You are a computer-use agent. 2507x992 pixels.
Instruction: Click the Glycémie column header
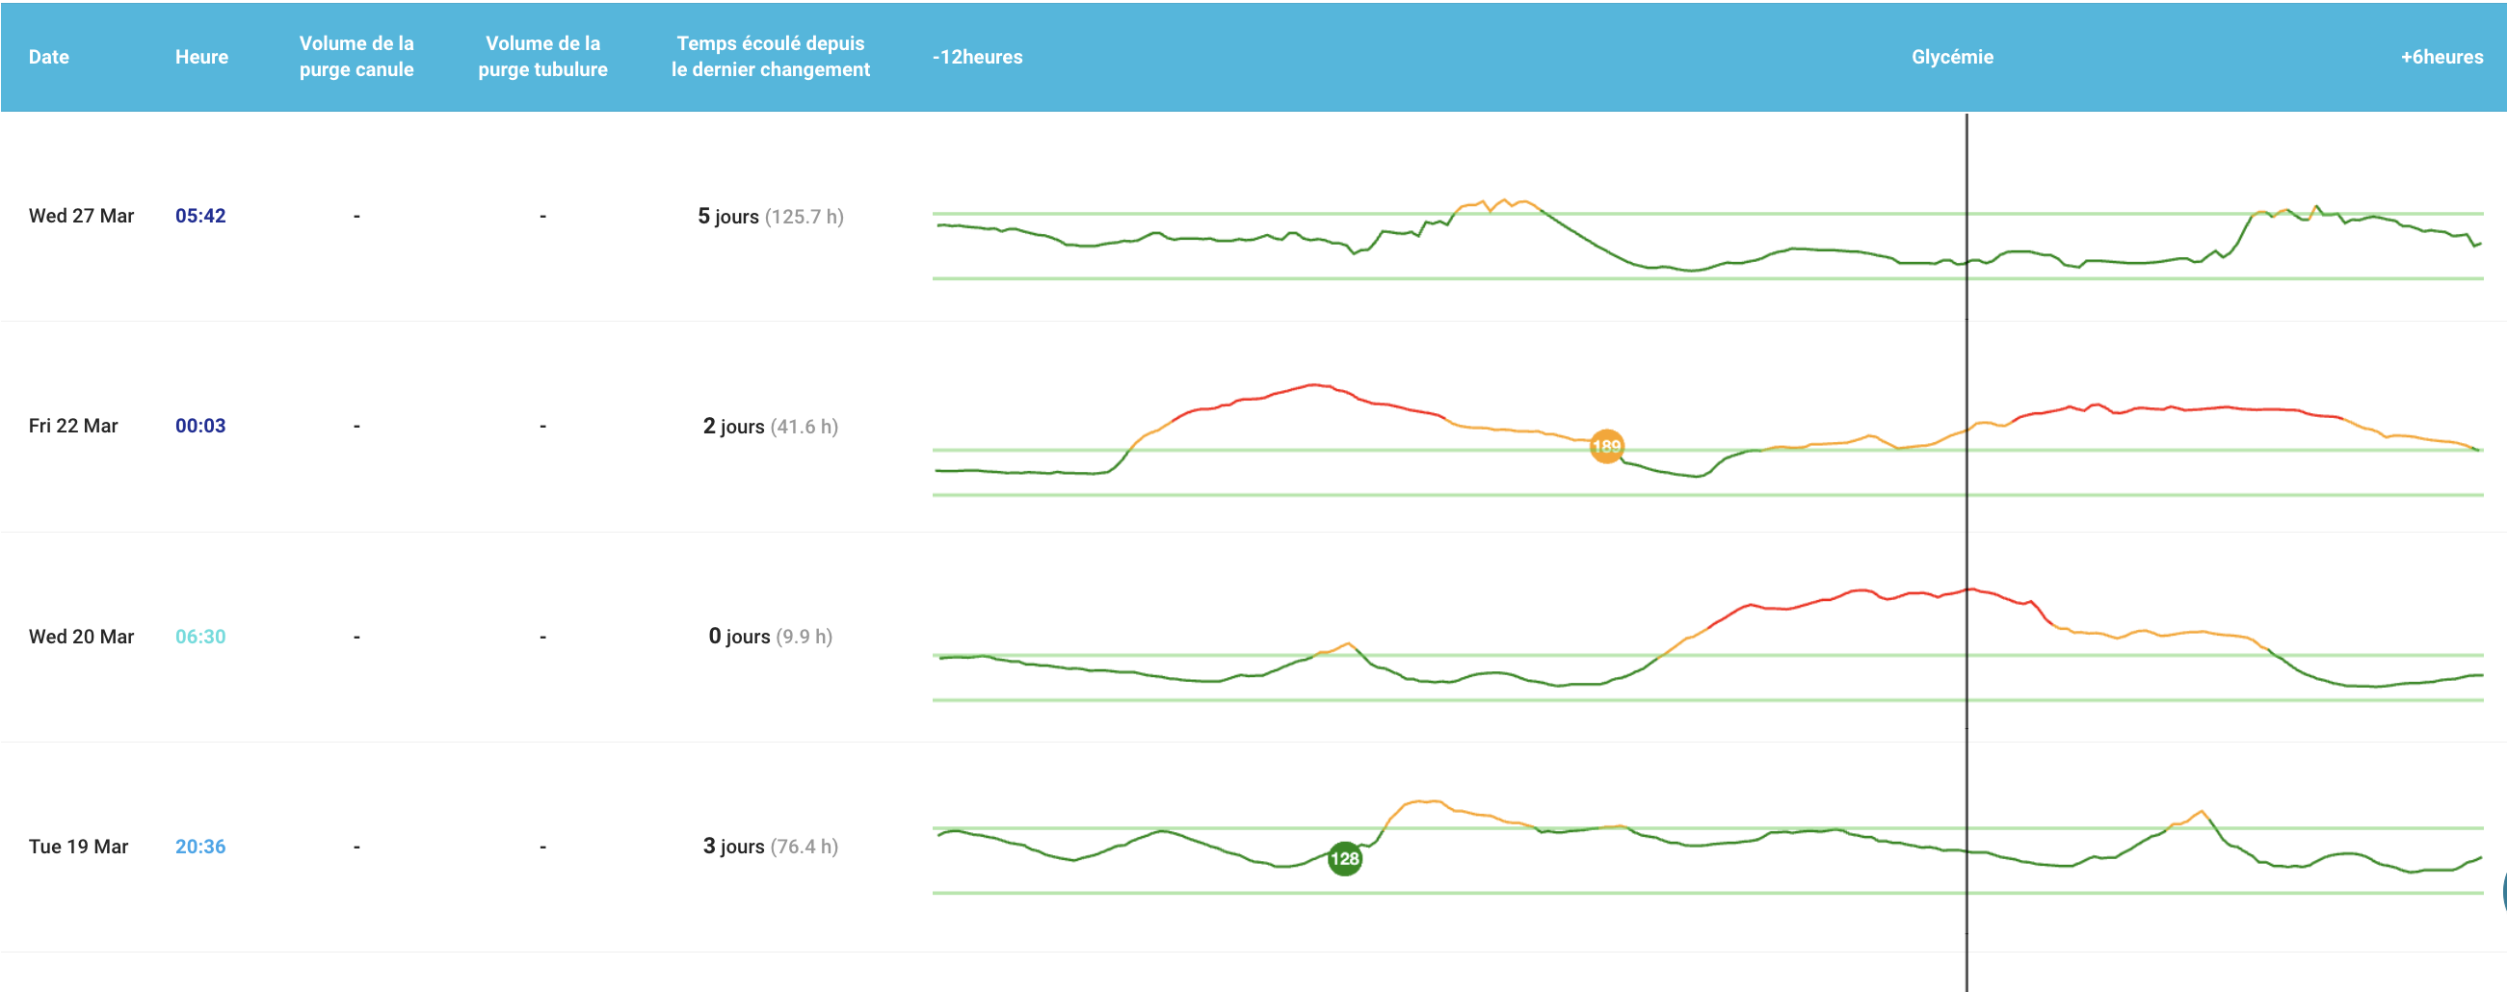(x=1952, y=57)
